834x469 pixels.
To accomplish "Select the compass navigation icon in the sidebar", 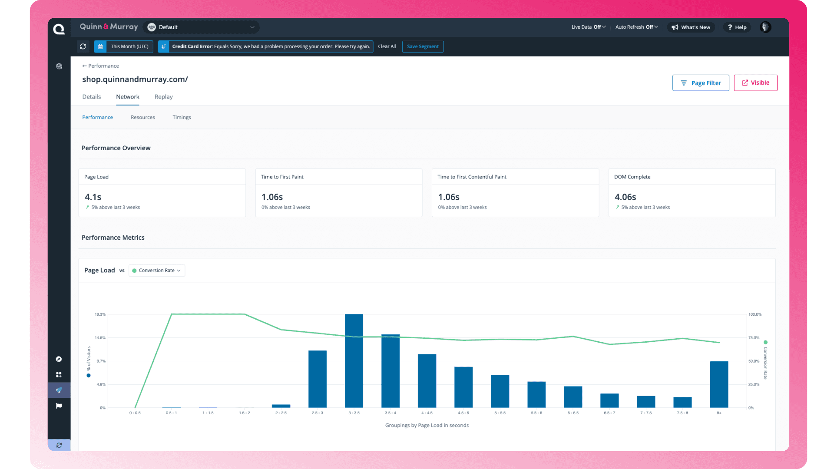I will pyautogui.click(x=59, y=359).
